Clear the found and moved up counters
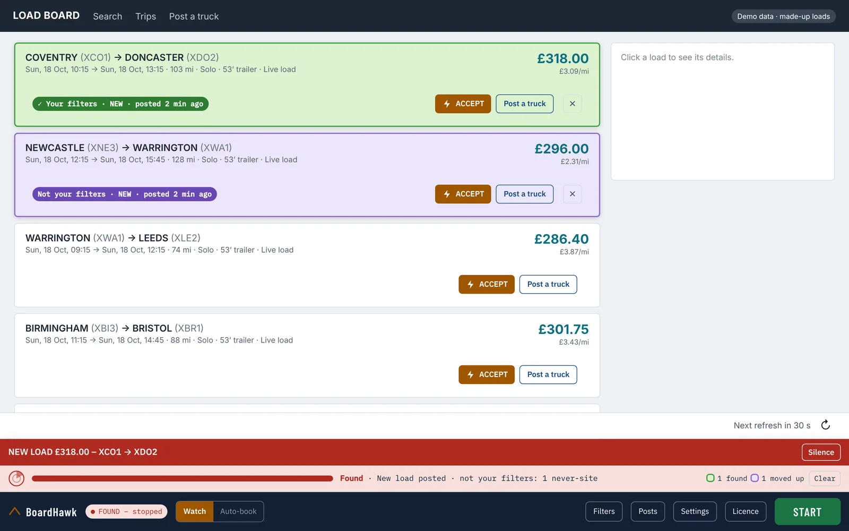The height and width of the screenshot is (531, 849). (x=825, y=478)
